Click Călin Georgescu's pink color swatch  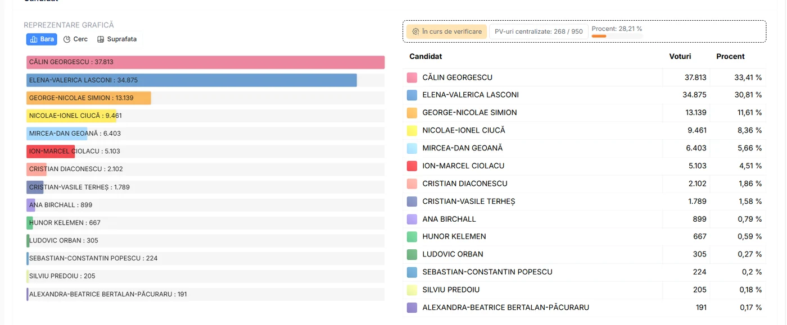(412, 77)
